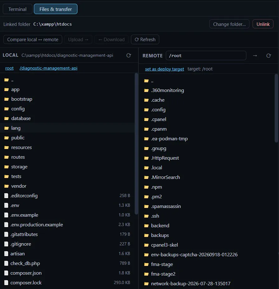This screenshot has height=289, width=279.
Task: Click the vendor folder icon
Action: [7, 186]
